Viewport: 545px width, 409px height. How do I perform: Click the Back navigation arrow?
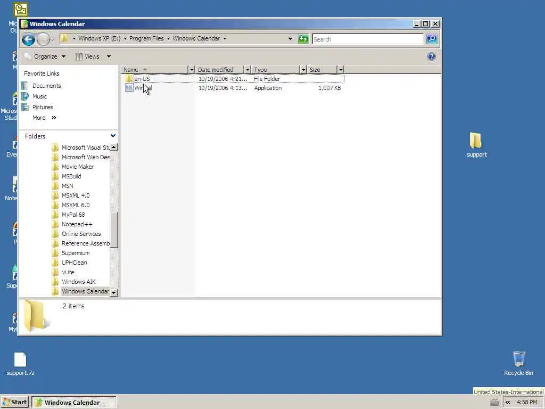[x=29, y=39]
